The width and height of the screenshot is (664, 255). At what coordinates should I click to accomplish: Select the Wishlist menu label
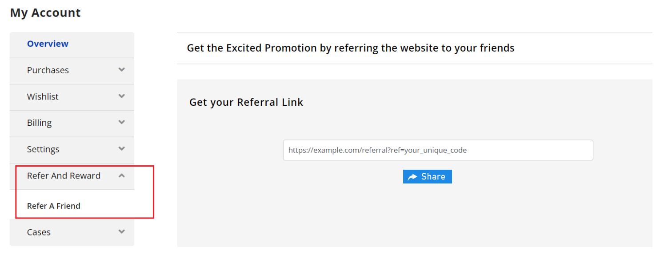coord(43,96)
